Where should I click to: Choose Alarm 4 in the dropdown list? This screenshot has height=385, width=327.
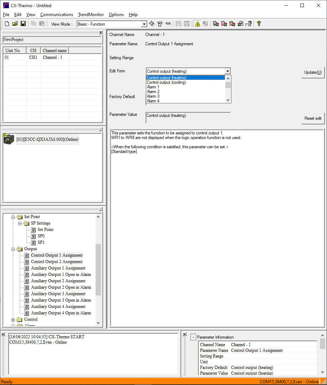[185, 101]
